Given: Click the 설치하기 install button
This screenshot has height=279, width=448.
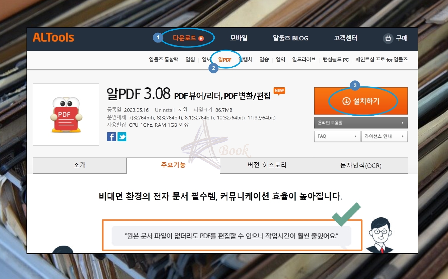Looking at the screenshot, I should point(361,101).
